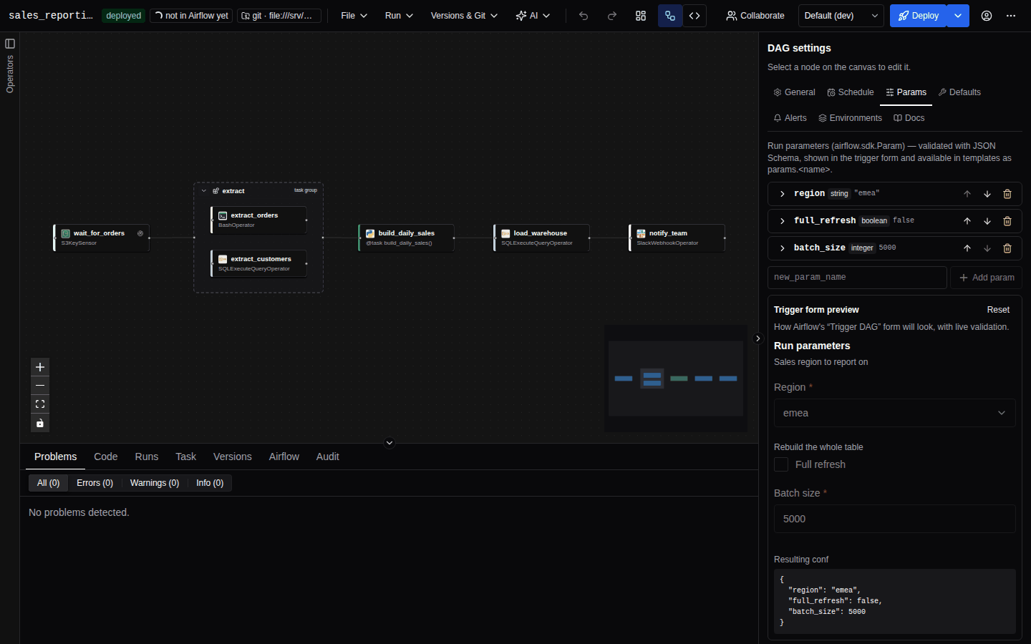Switch to code view icon
This screenshot has height=644, width=1031.
click(x=694, y=16)
